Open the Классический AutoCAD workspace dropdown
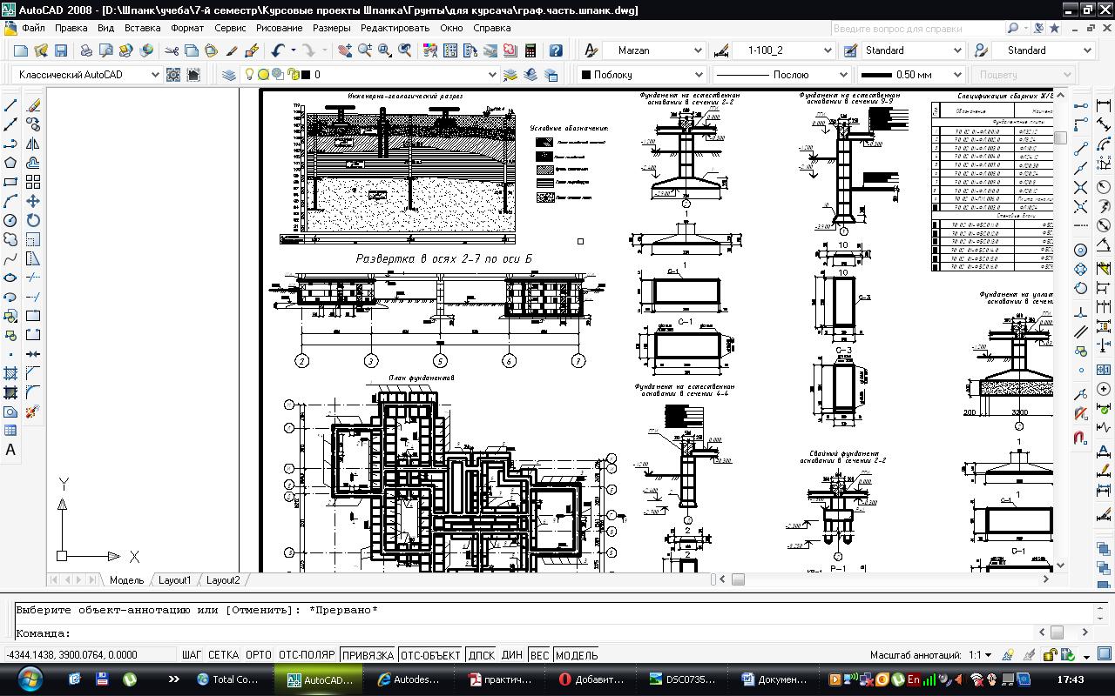 coord(88,75)
